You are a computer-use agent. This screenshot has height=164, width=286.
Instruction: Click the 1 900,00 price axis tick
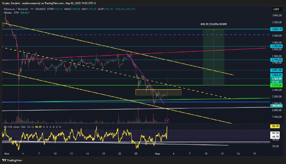pyautogui.click(x=277, y=117)
